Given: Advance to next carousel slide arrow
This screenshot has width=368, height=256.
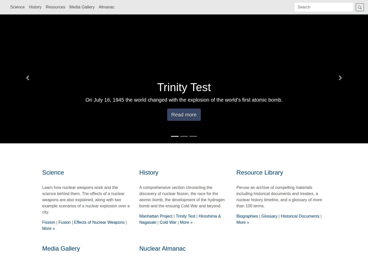Looking at the screenshot, I should tap(340, 78).
